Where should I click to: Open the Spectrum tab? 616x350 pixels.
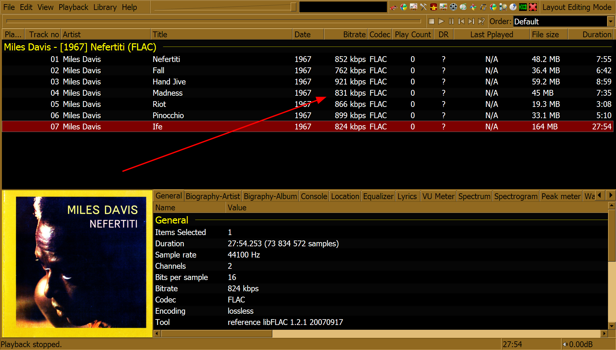474,196
